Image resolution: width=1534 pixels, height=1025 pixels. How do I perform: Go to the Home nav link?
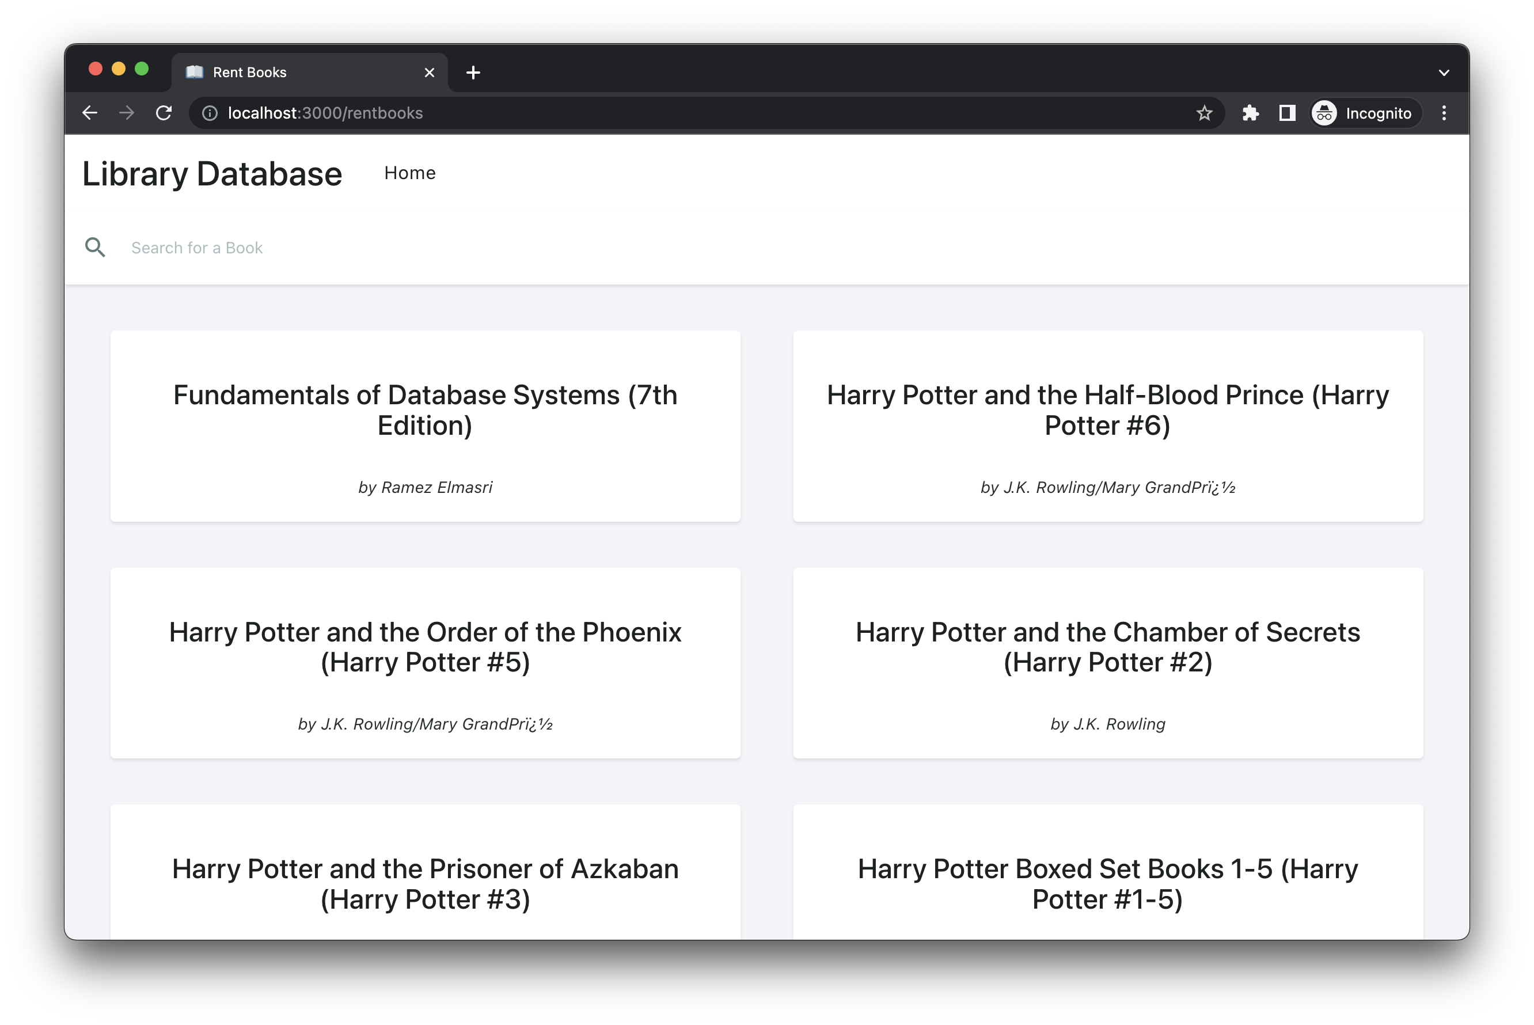click(x=410, y=173)
